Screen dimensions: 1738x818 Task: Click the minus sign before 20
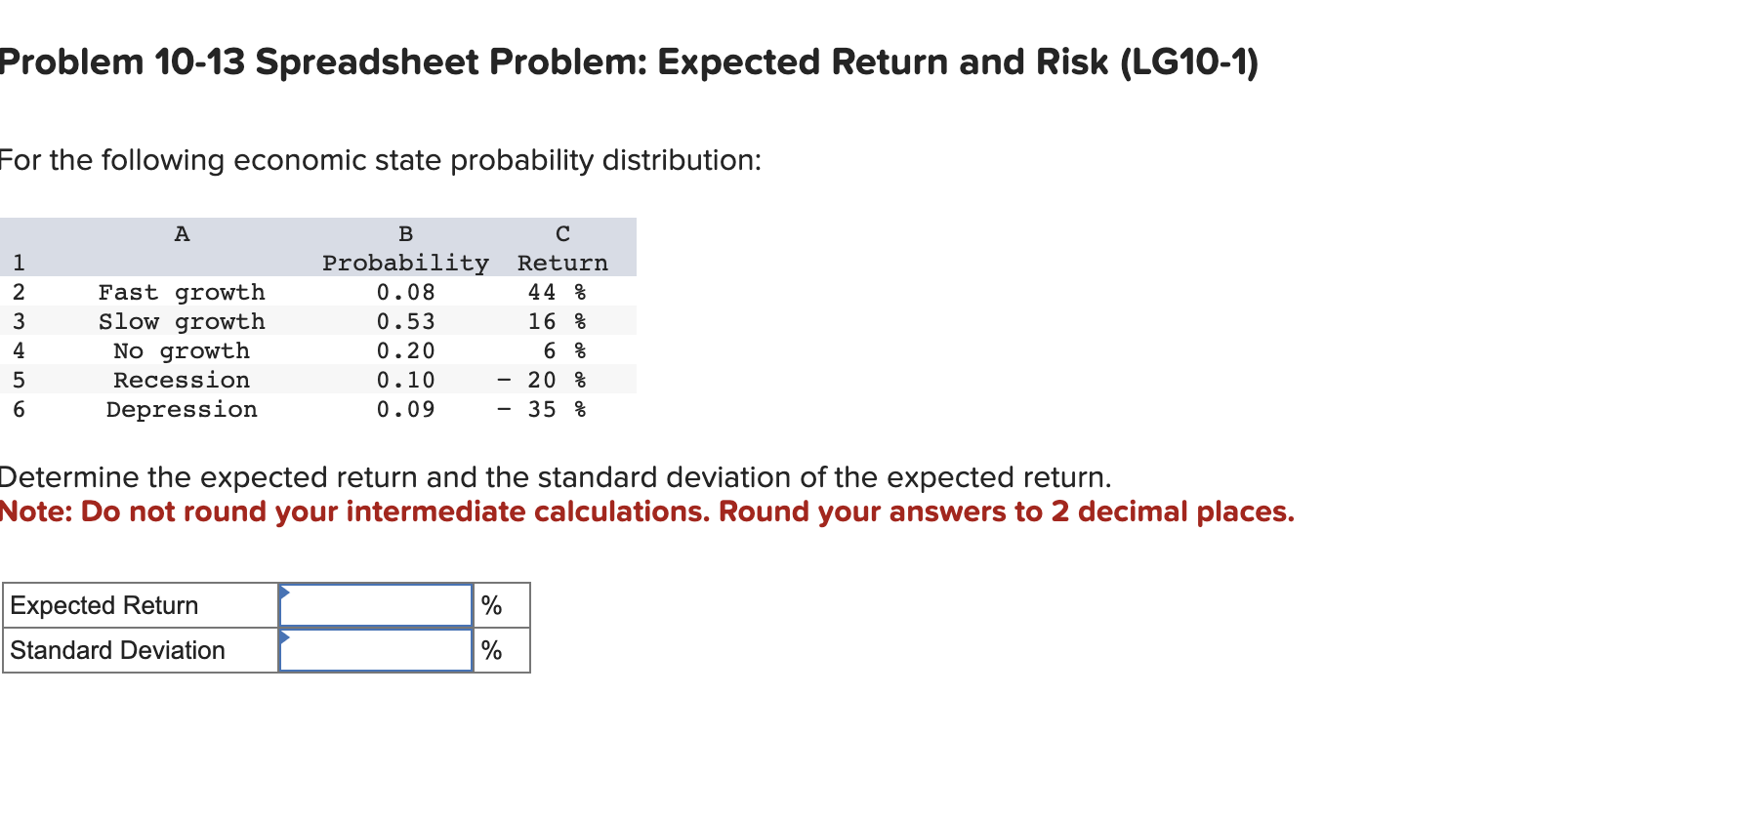tap(504, 380)
